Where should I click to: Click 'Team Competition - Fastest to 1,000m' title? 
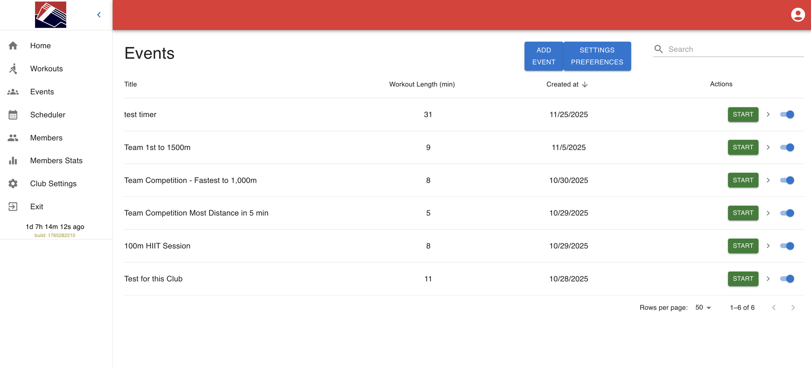190,180
